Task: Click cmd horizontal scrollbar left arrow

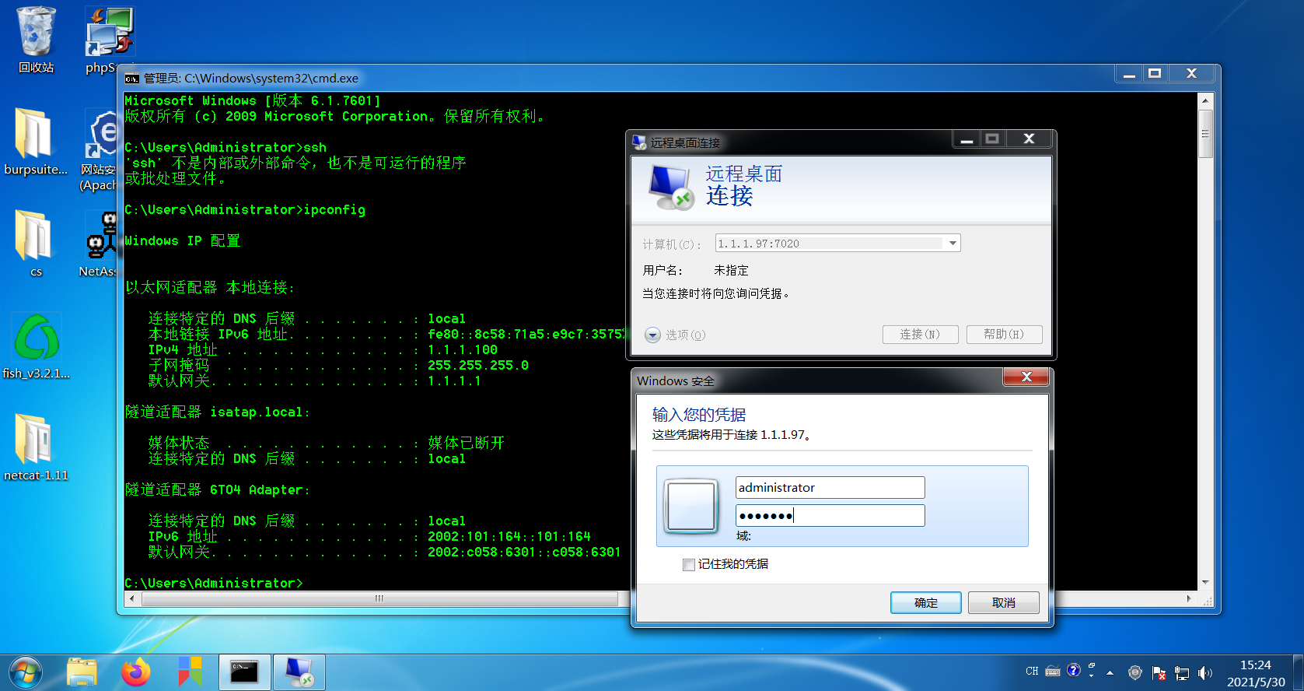Action: coord(131,598)
